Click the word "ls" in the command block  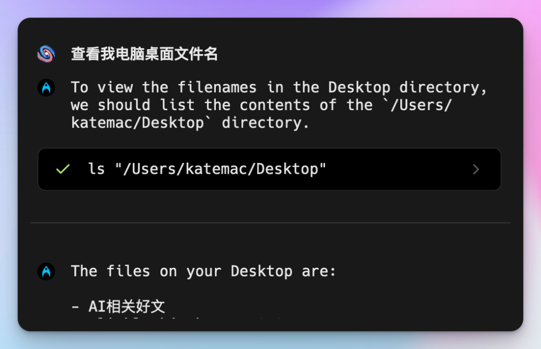[96, 169]
